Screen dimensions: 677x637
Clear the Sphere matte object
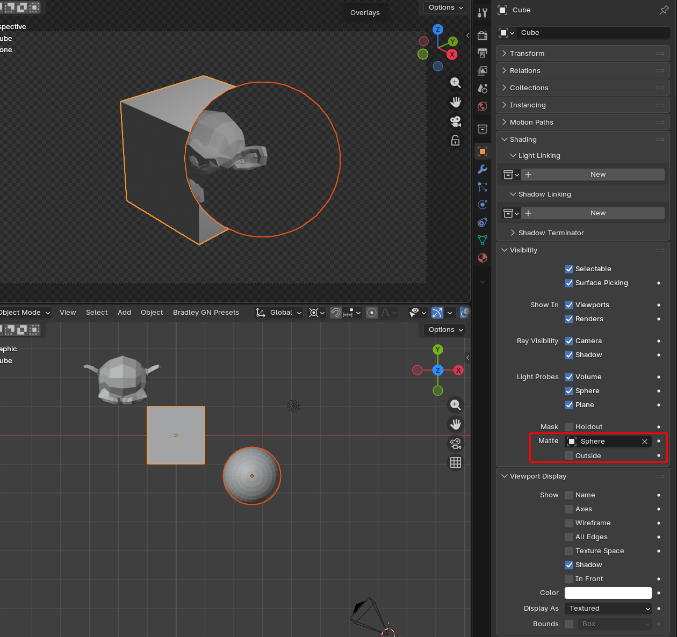(644, 441)
